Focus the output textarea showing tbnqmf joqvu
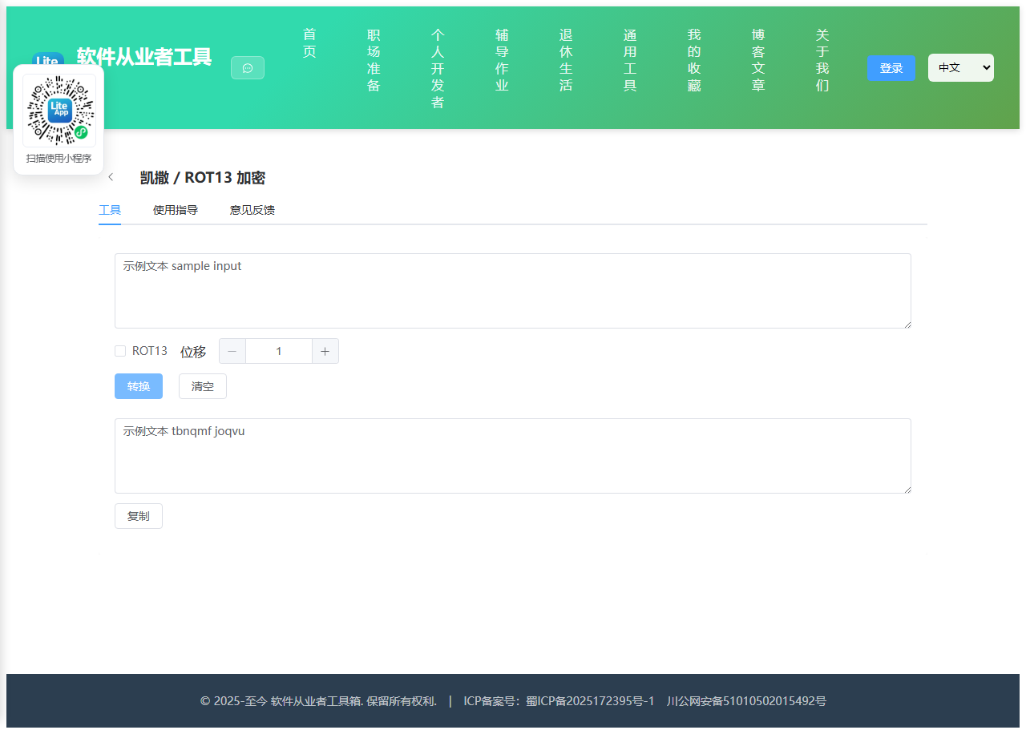Viewport: 1026px width, 734px height. point(513,456)
